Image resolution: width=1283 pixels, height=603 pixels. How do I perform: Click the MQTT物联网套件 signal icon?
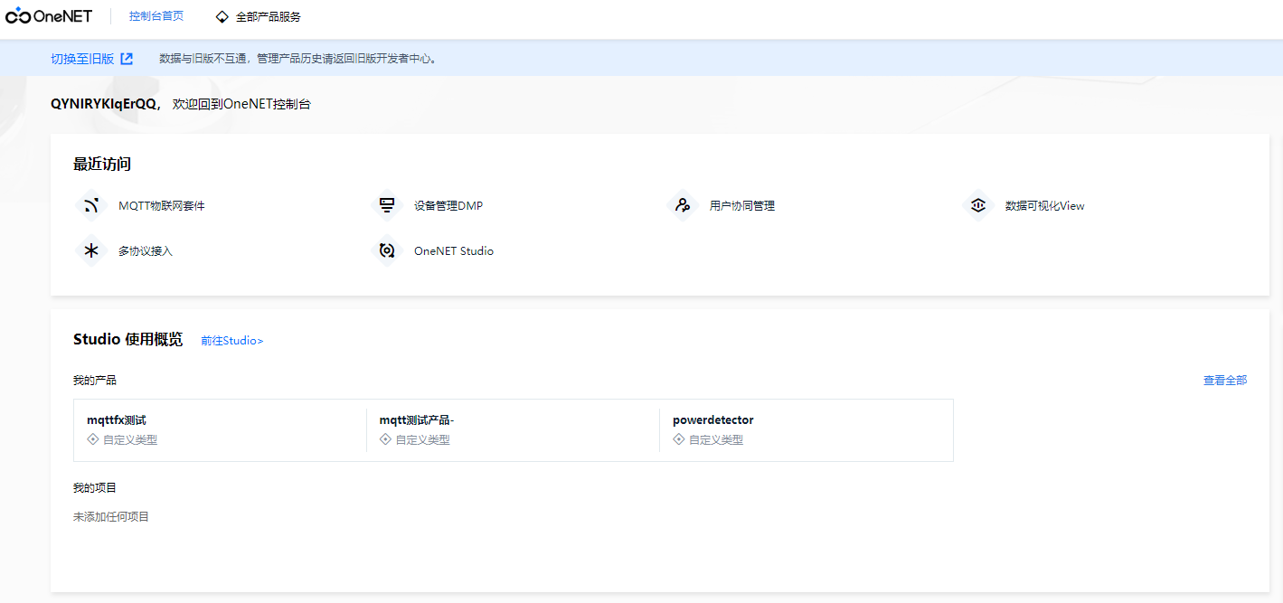[x=91, y=205]
